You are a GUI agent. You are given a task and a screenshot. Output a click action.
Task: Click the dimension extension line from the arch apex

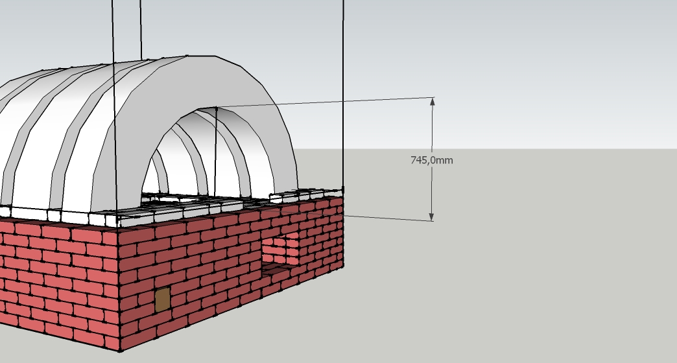(324, 102)
